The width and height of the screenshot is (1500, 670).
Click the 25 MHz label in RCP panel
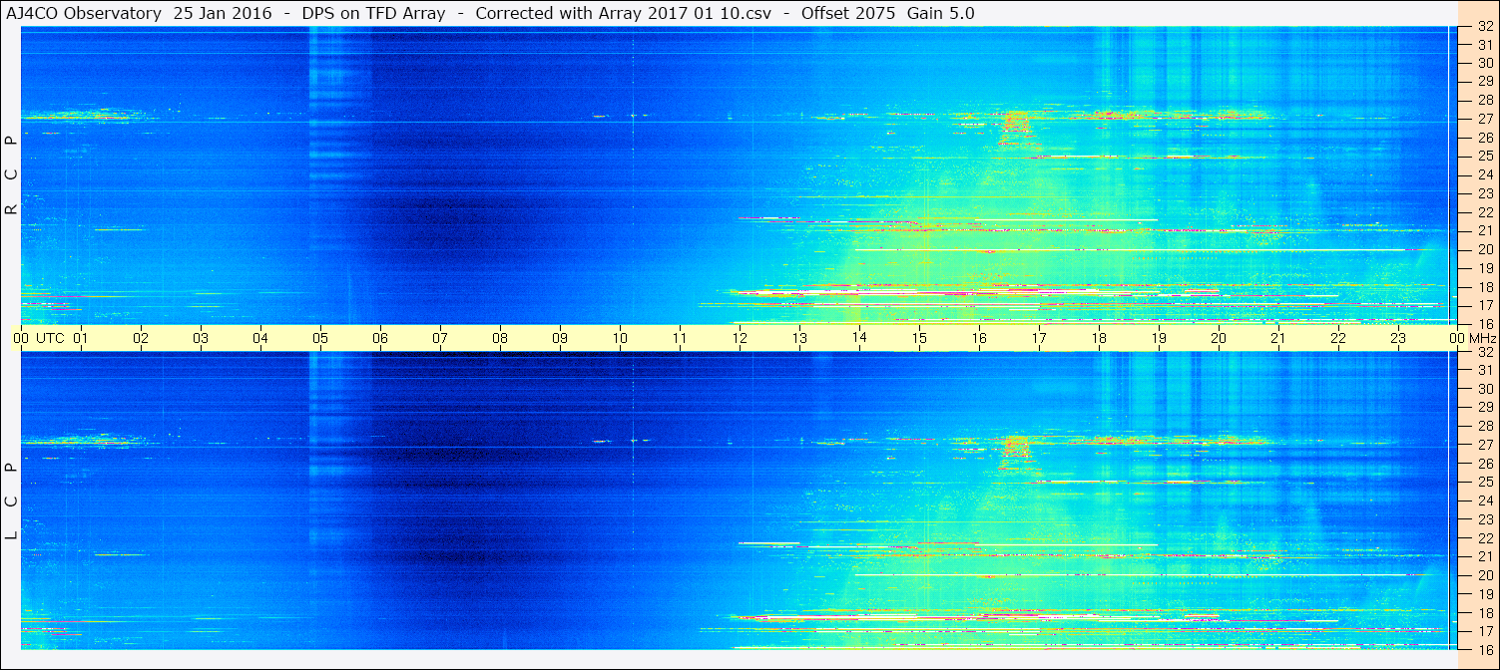(1484, 157)
